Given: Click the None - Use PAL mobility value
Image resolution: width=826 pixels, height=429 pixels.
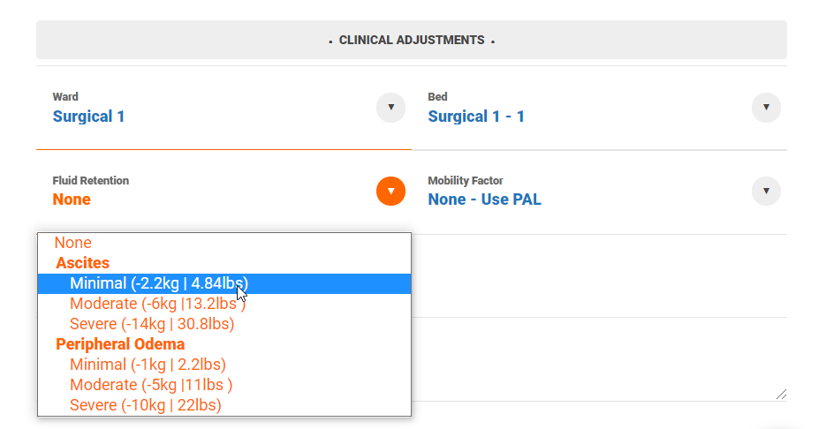Looking at the screenshot, I should (484, 199).
